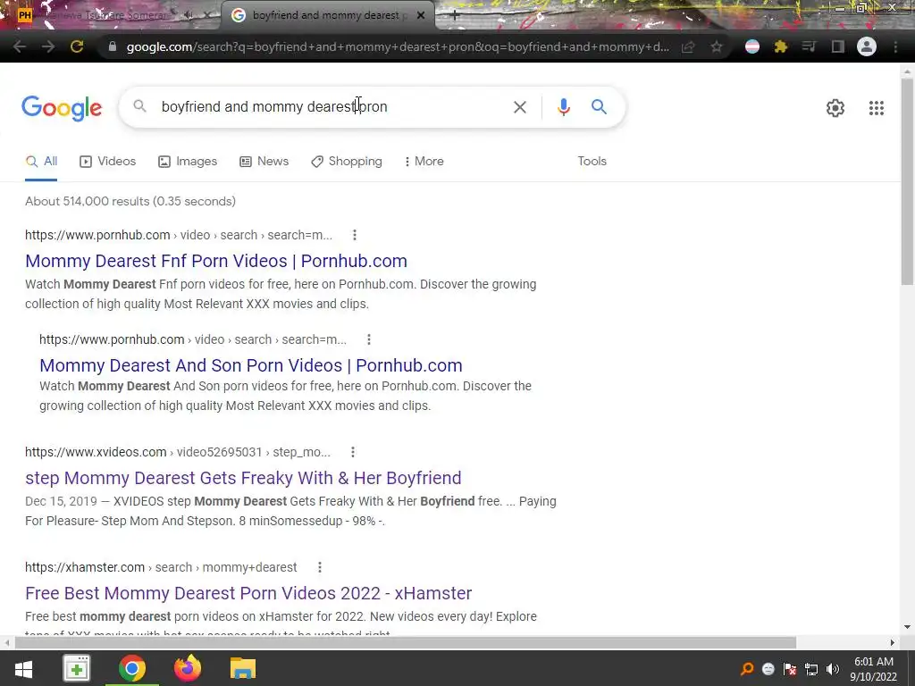Bookmark this page with the star icon
The image size is (915, 686).
[717, 46]
